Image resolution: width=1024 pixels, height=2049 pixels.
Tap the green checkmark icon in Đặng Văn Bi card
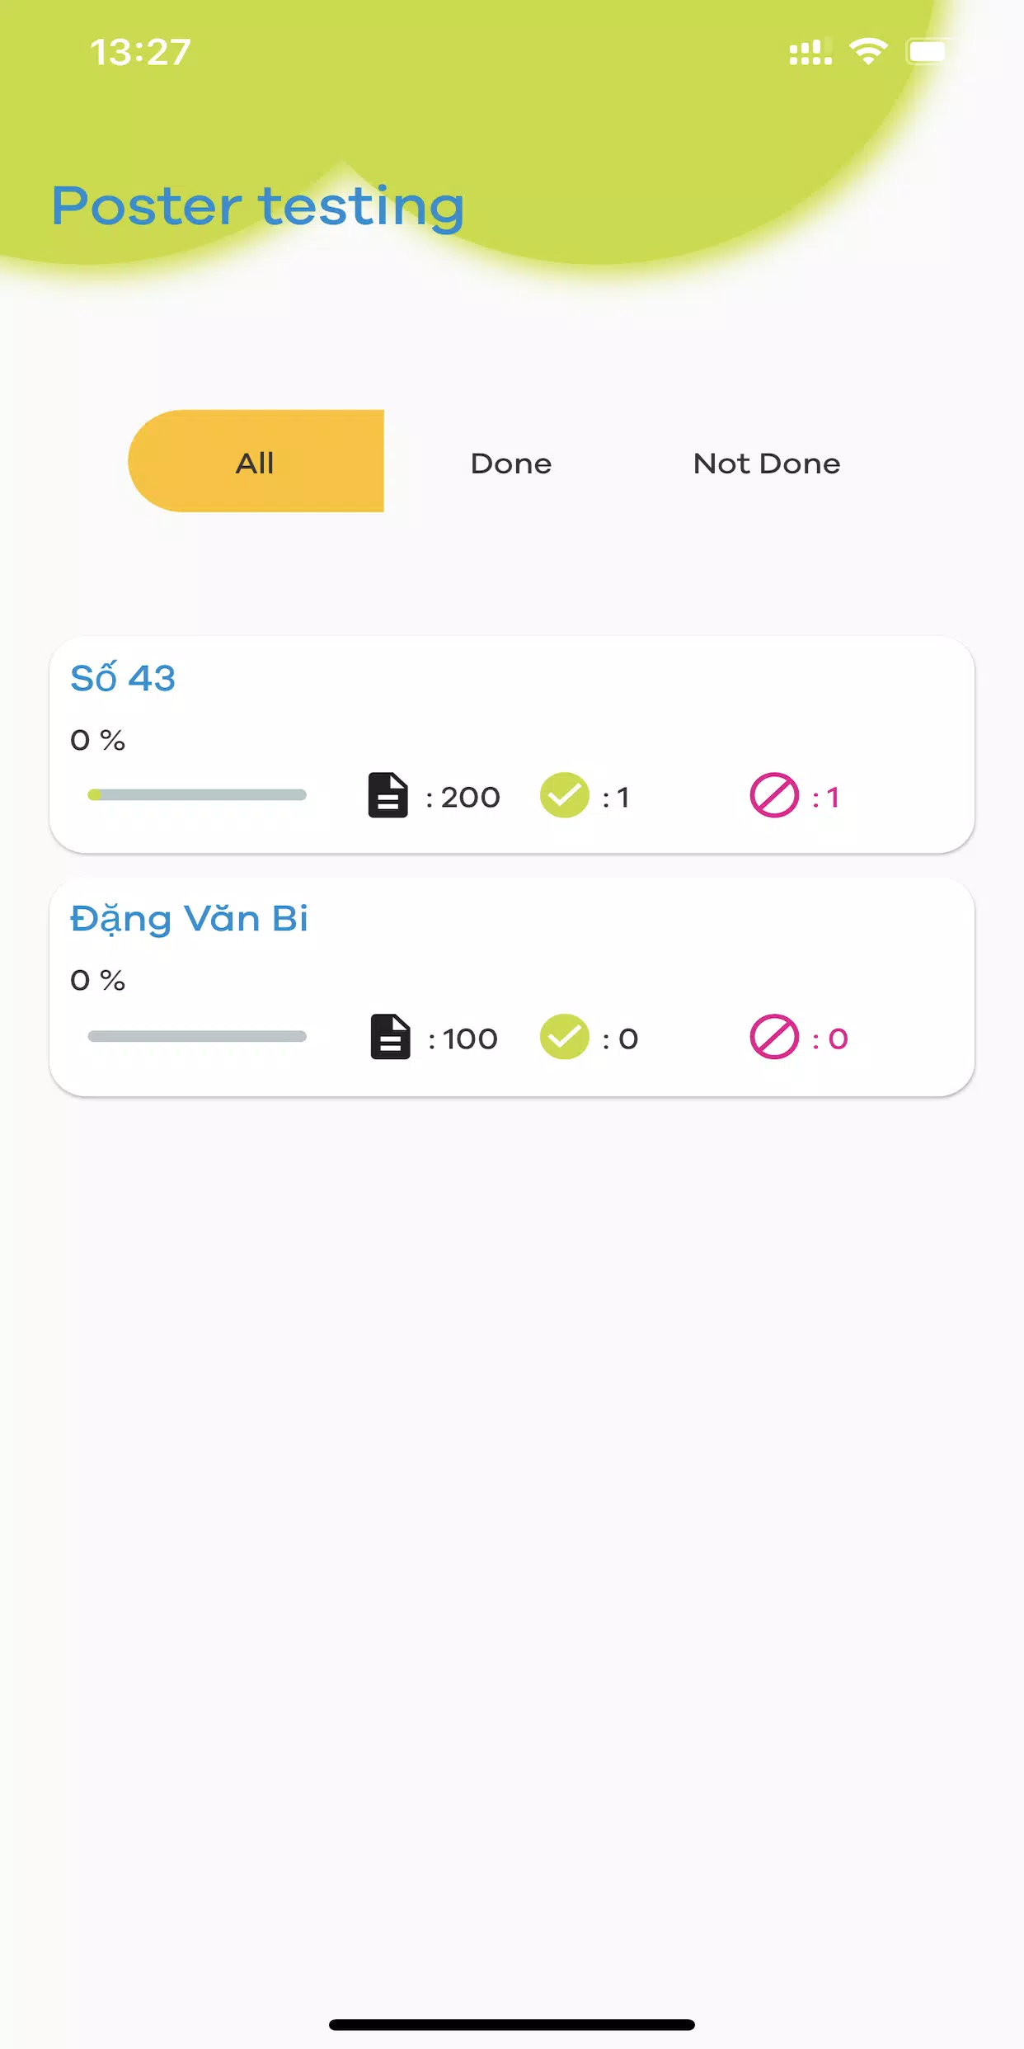tap(565, 1036)
